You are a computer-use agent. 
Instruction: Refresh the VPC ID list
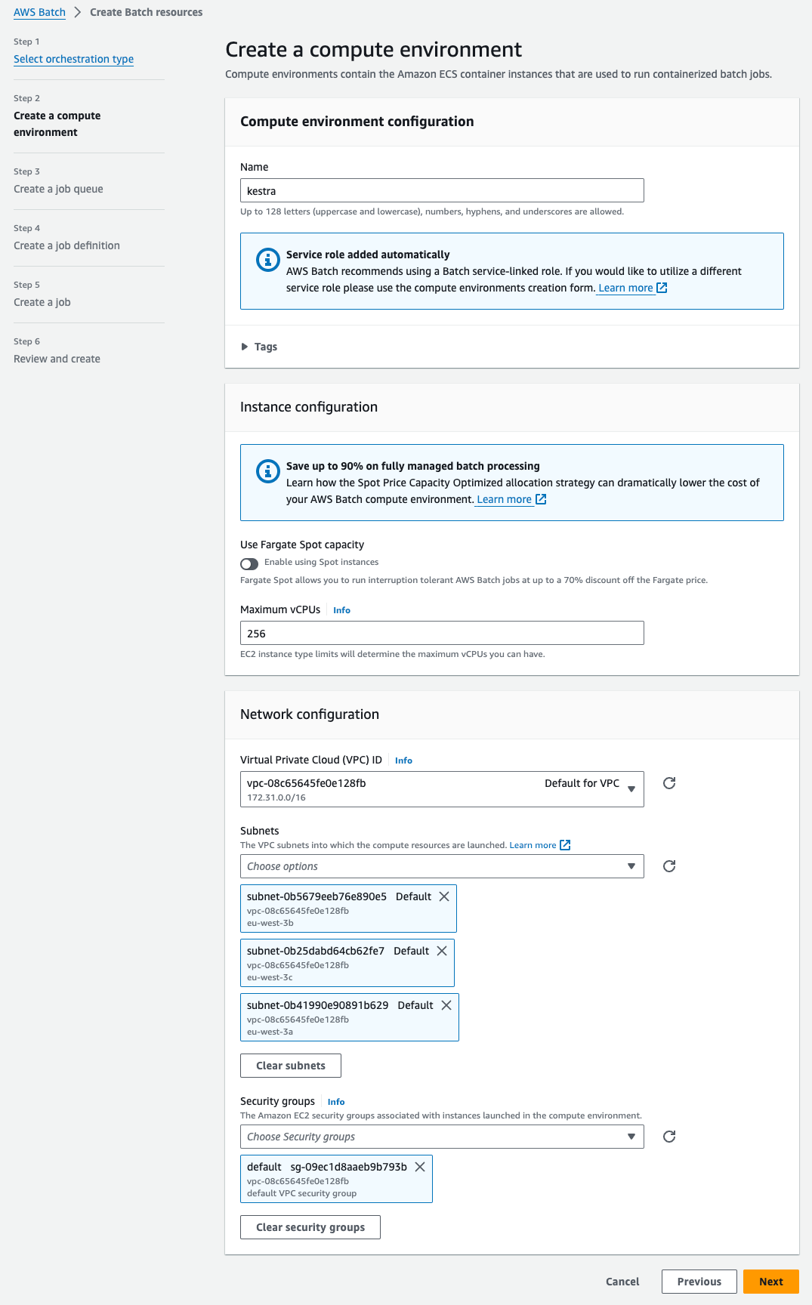(668, 783)
